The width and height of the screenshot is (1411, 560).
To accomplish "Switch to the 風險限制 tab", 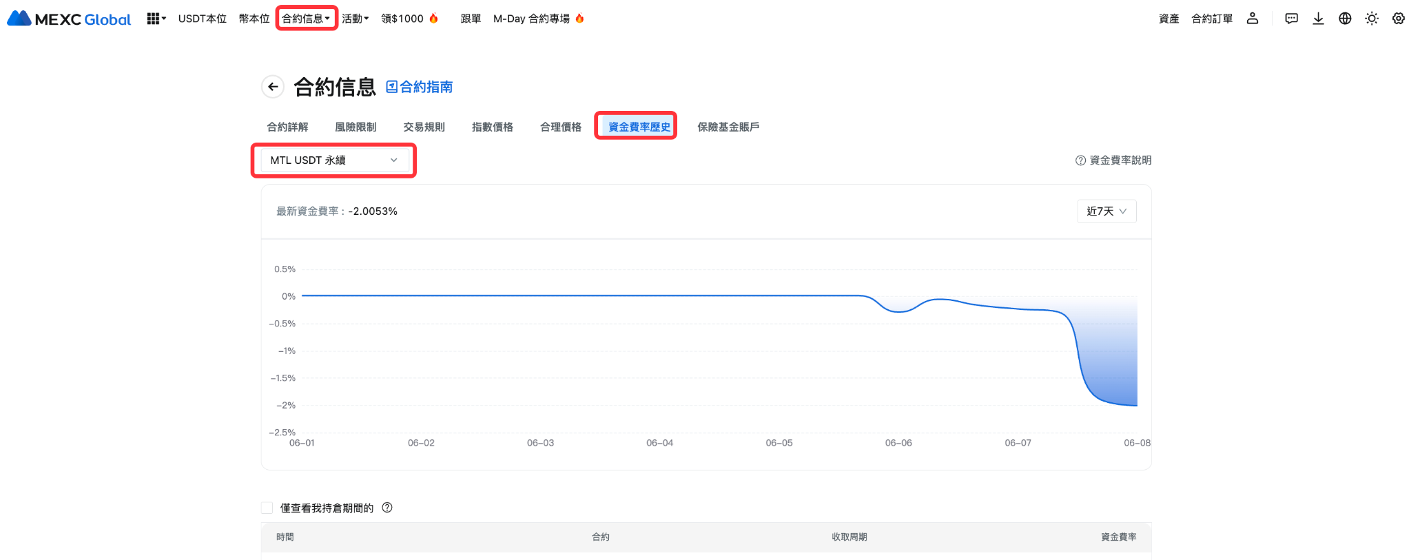I will (356, 127).
